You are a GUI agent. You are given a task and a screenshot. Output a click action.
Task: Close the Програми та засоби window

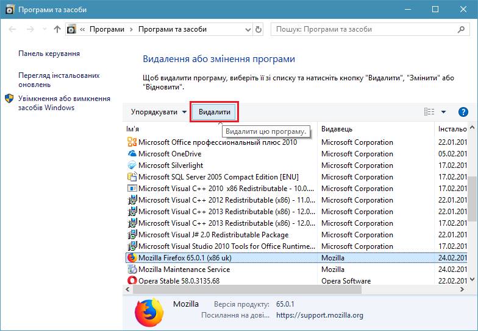pos(463,10)
